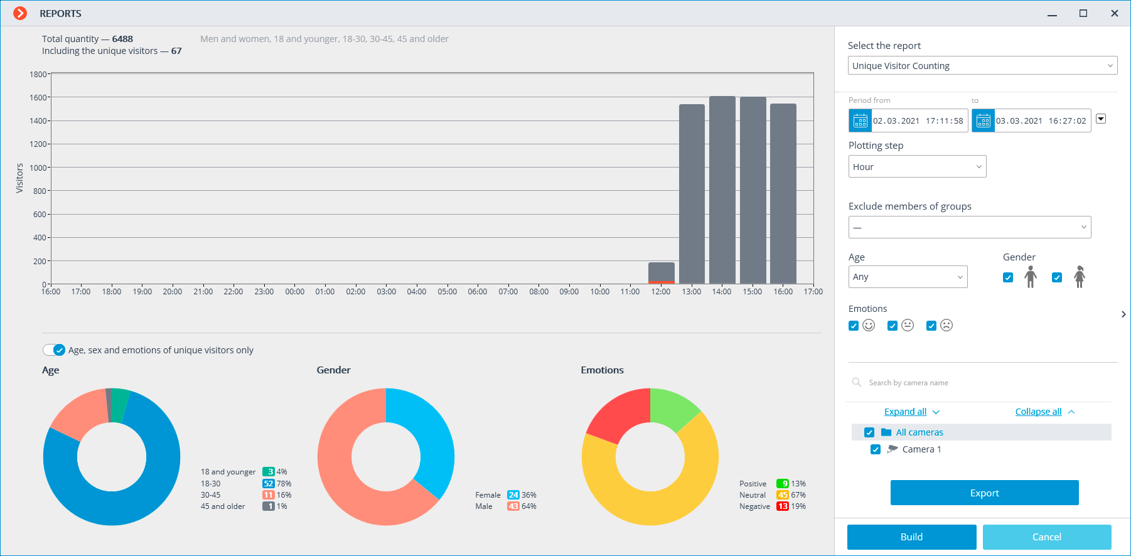Click the Total quantity 6488 text
The height and width of the screenshot is (556, 1131).
click(x=87, y=39)
